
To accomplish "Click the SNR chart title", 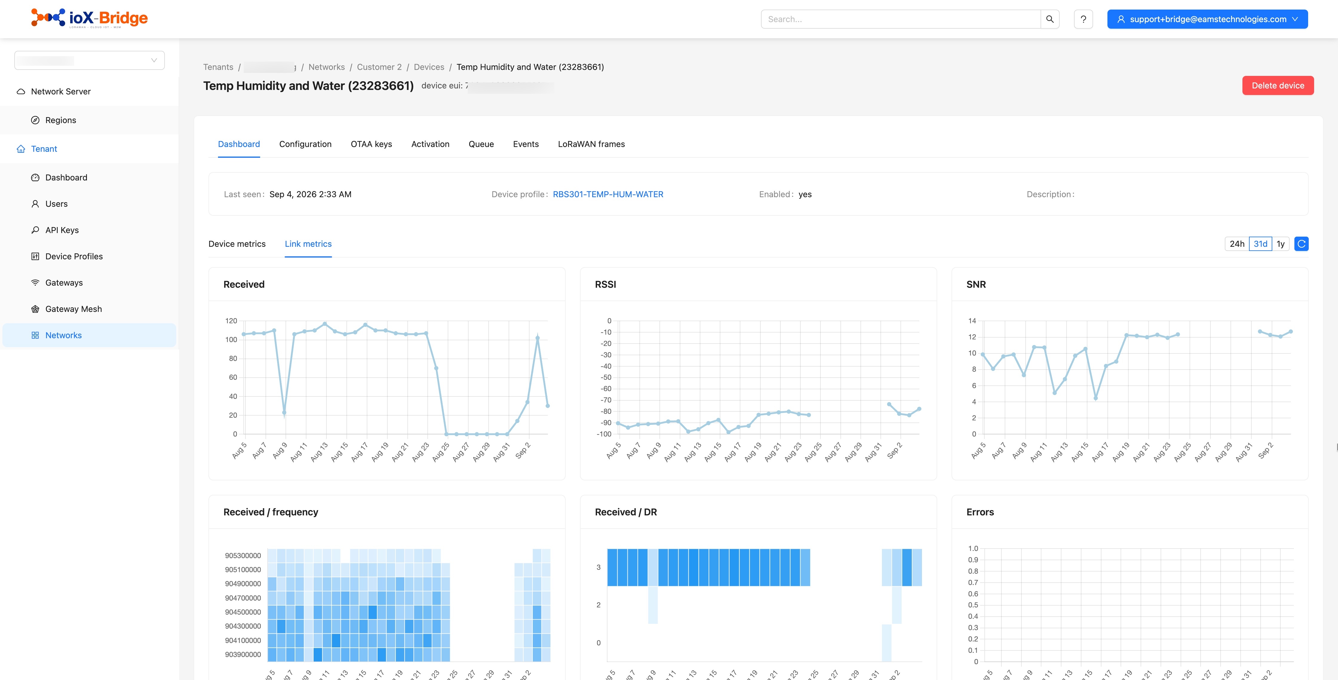I will coord(976,285).
